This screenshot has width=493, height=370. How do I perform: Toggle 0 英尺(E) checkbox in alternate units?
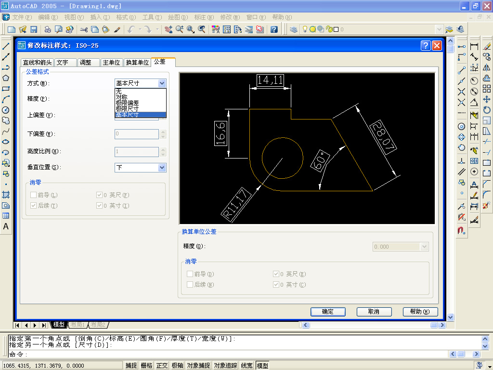276,274
